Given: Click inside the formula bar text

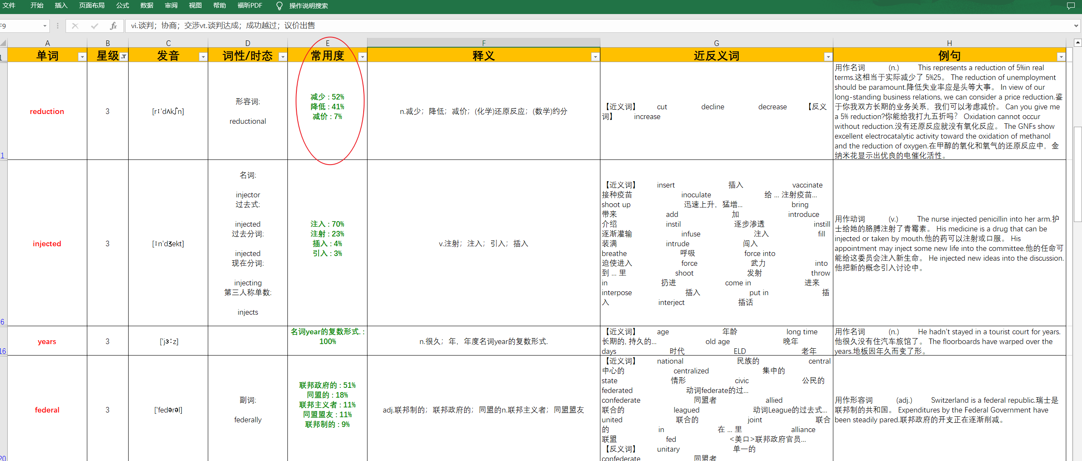Looking at the screenshot, I should coord(511,26).
